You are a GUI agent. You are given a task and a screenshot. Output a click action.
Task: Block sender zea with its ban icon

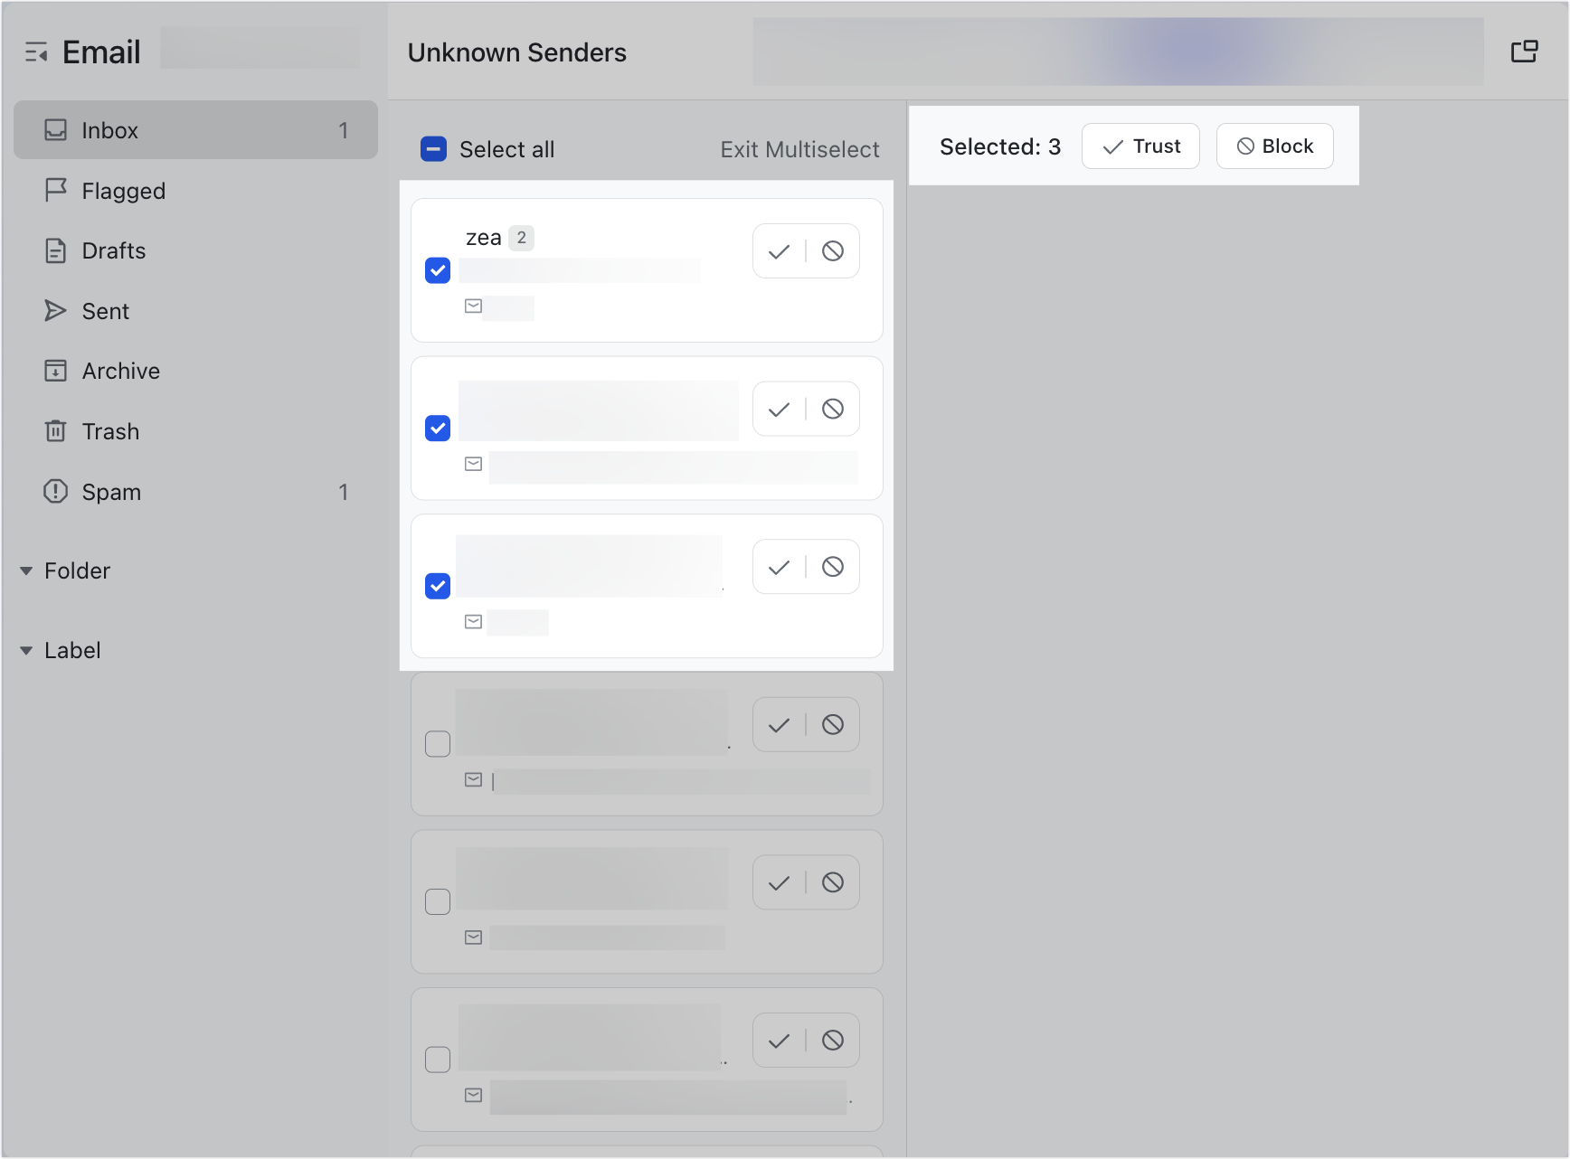833,251
